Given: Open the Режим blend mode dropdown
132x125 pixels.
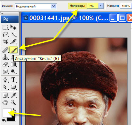Looking at the screenshot, I should tap(36, 6).
